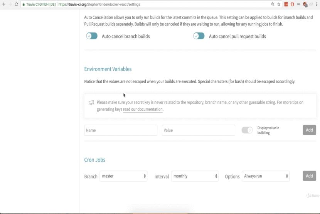Go back to the previous browser page
The height and width of the screenshot is (214, 320).
click(x=4, y=4)
